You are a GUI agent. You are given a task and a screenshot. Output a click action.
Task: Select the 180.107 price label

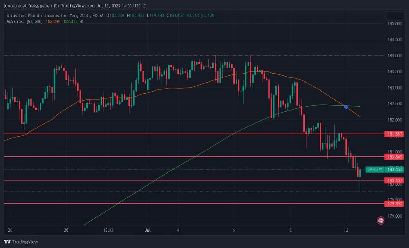point(394,180)
